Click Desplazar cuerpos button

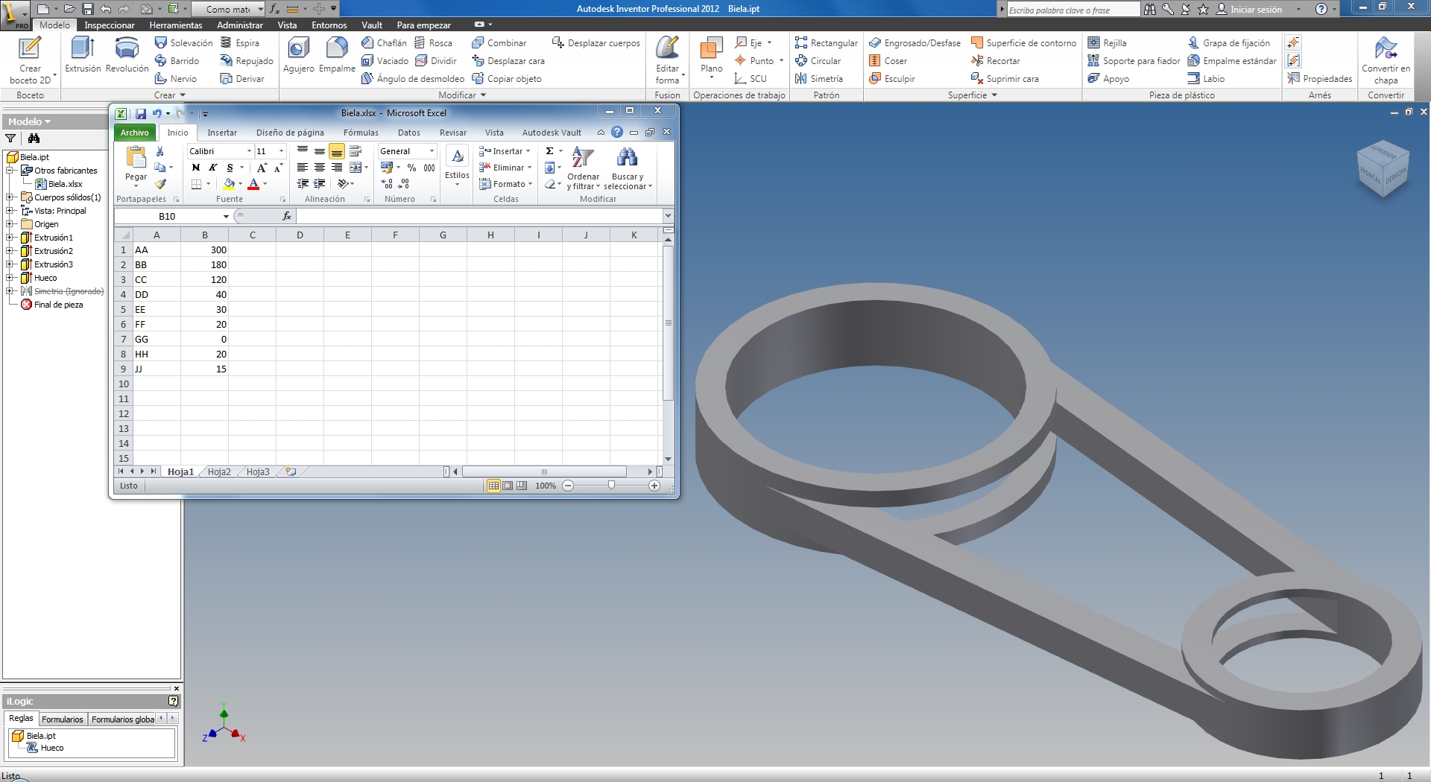[596, 43]
